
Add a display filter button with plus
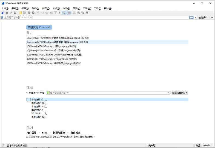[x=212, y=18]
